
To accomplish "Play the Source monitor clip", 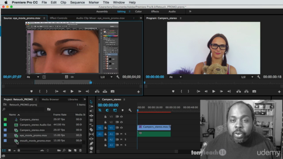I will pos(72,91).
